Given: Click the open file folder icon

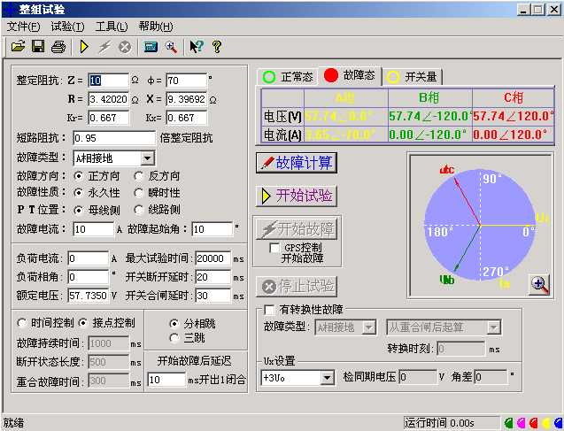Looking at the screenshot, I should (18, 46).
